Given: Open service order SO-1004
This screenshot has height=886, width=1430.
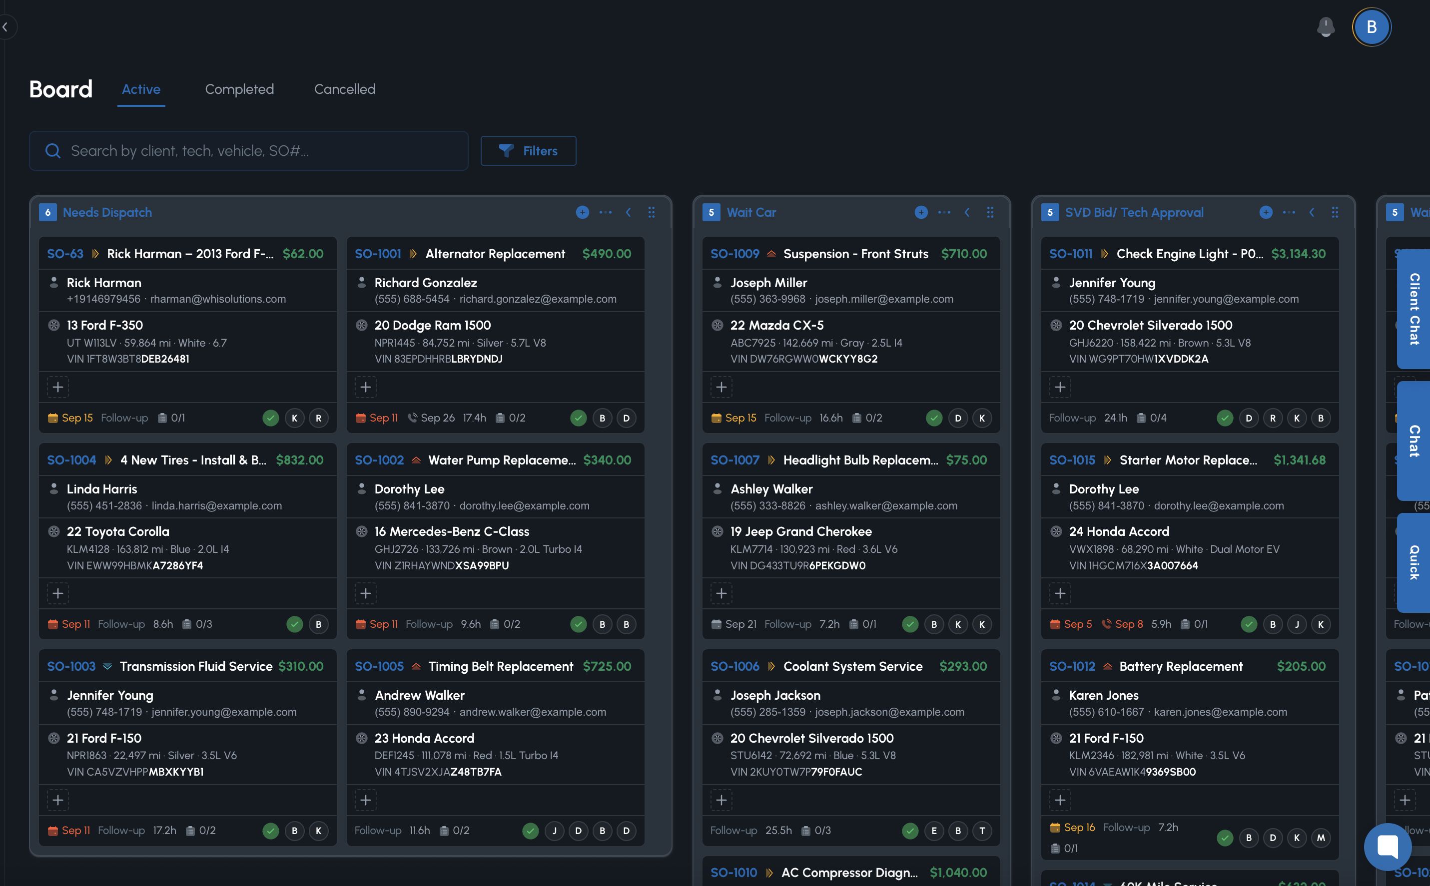Looking at the screenshot, I should click(x=71, y=460).
